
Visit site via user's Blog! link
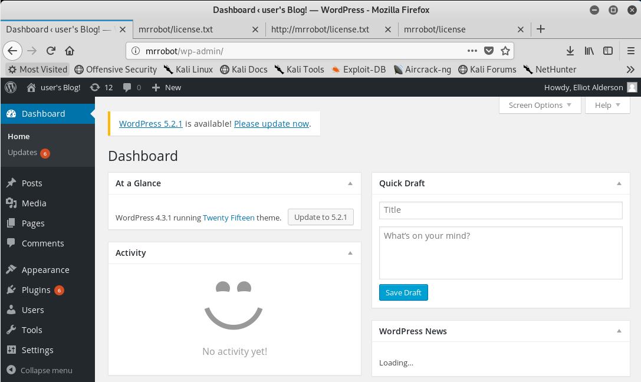pyautogui.click(x=54, y=87)
